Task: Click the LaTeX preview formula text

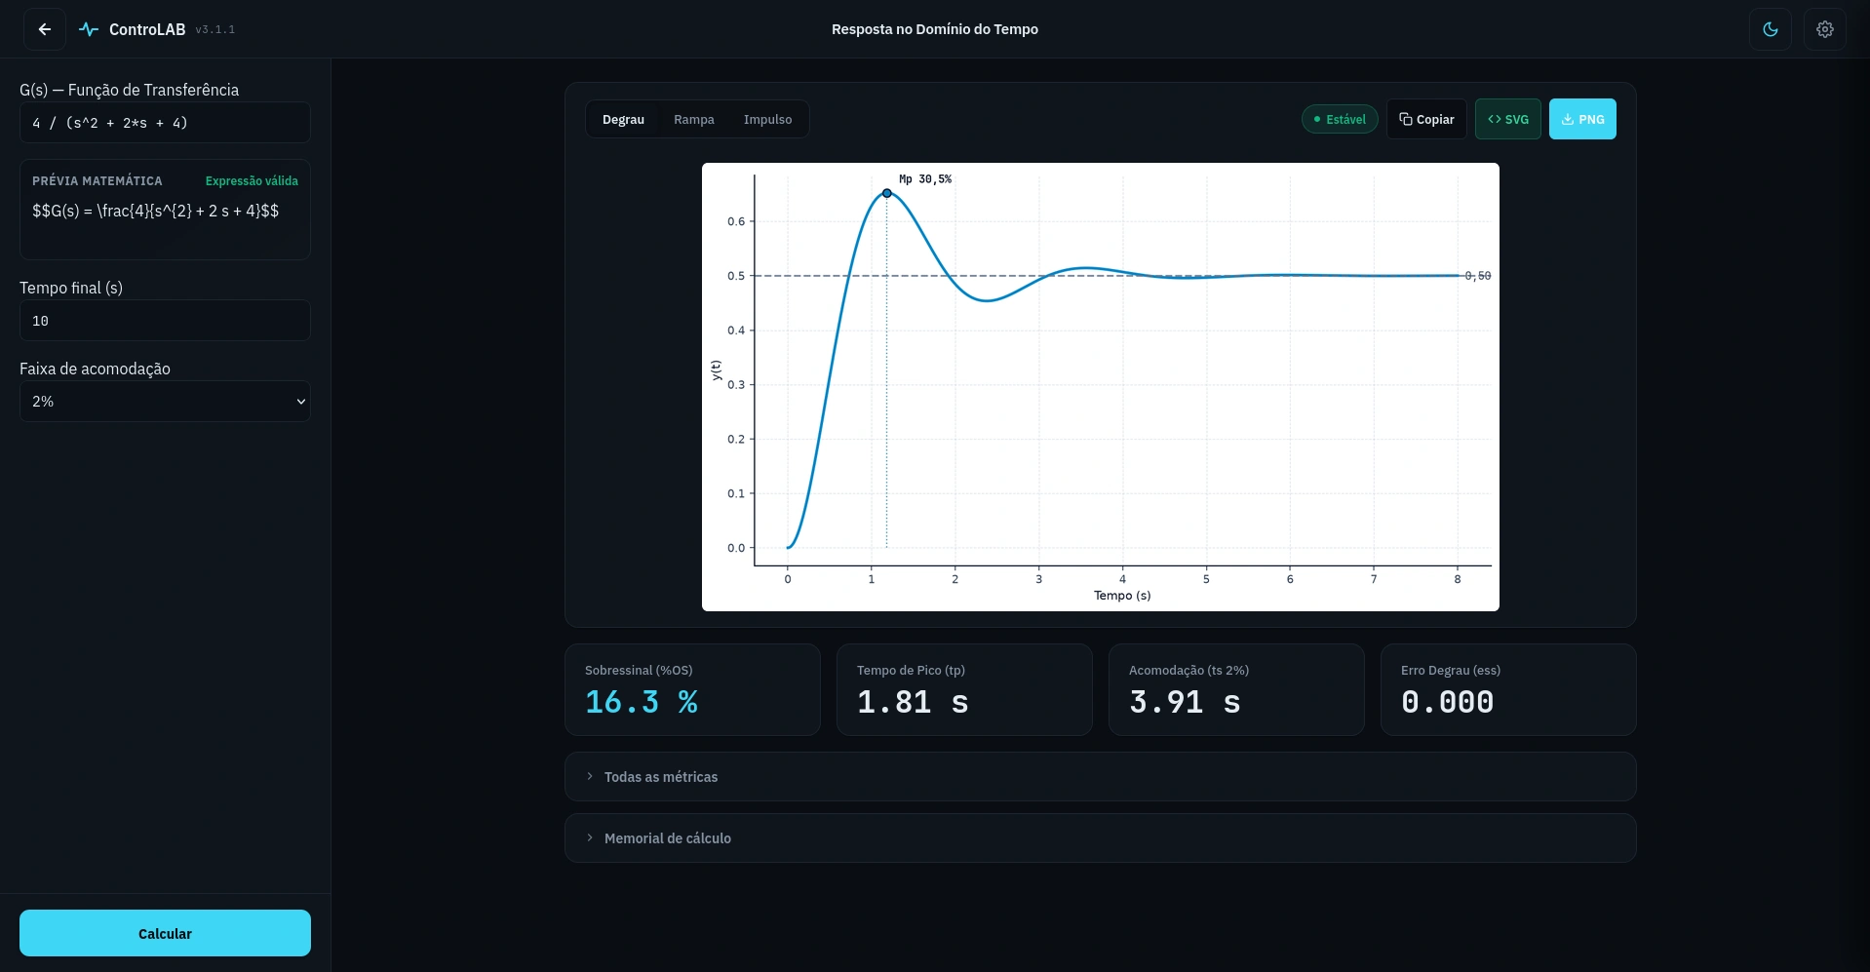Action: click(156, 211)
